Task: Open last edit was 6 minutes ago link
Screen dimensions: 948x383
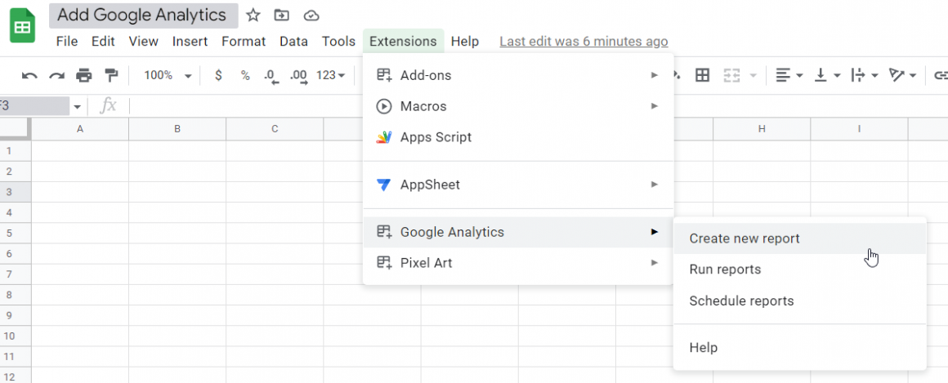Action: point(584,42)
